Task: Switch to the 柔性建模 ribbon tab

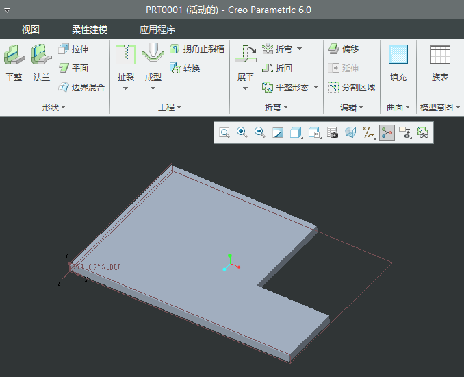Action: pos(90,29)
